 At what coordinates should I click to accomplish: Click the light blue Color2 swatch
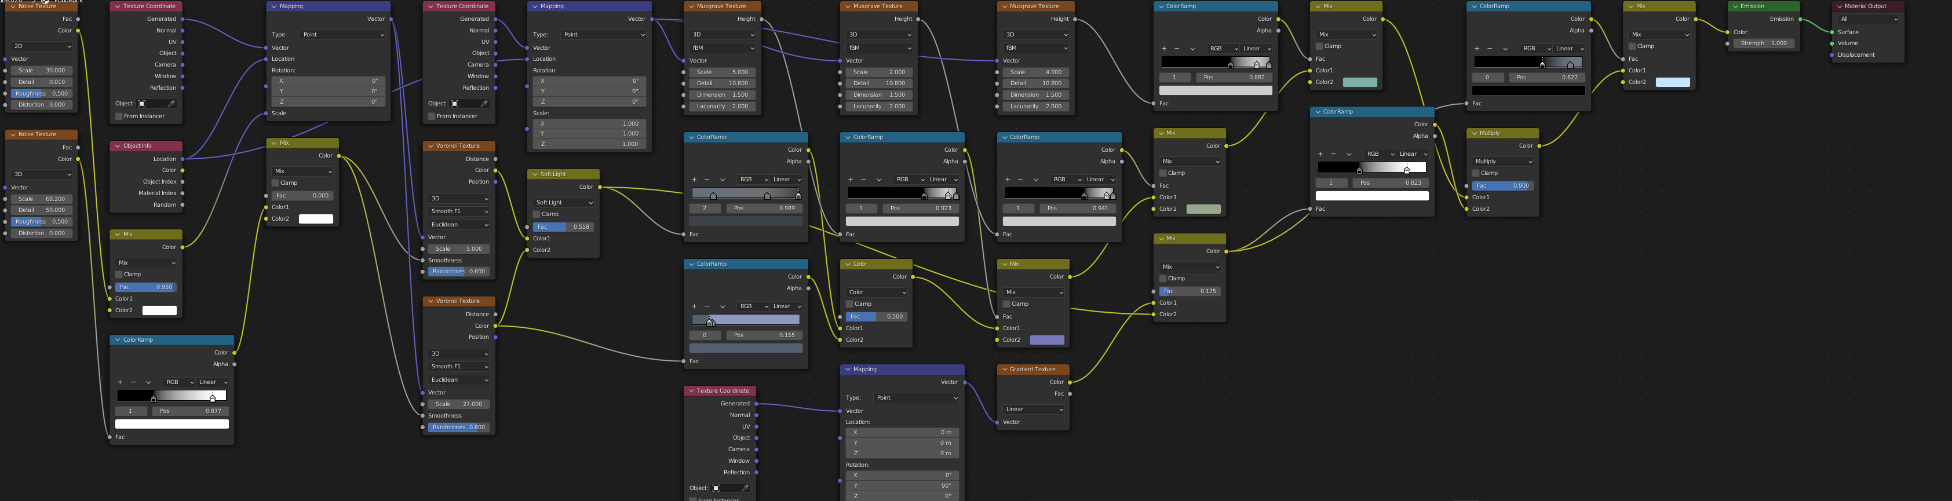1672,82
